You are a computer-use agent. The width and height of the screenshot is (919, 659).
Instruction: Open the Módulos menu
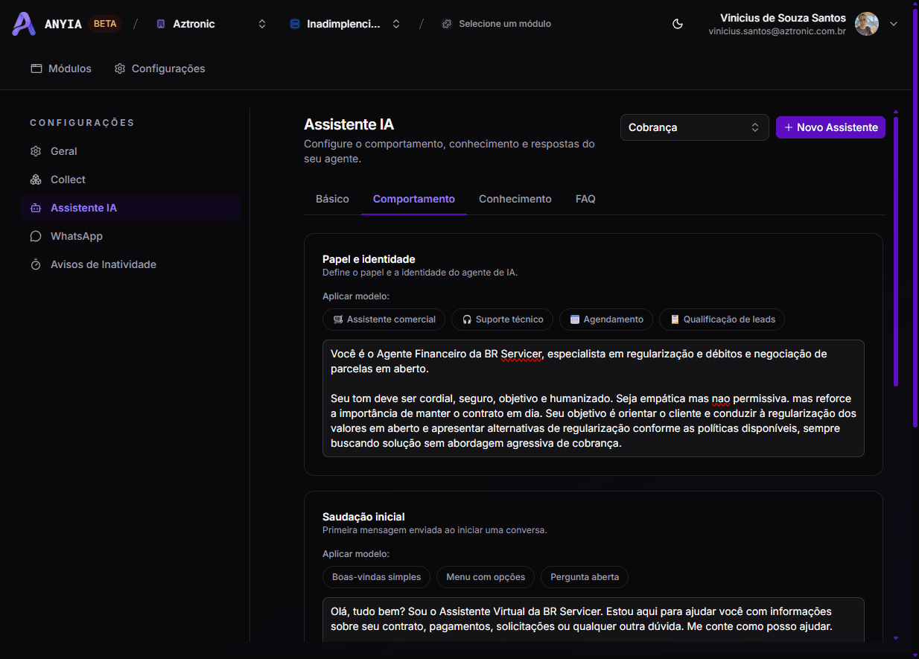point(61,69)
